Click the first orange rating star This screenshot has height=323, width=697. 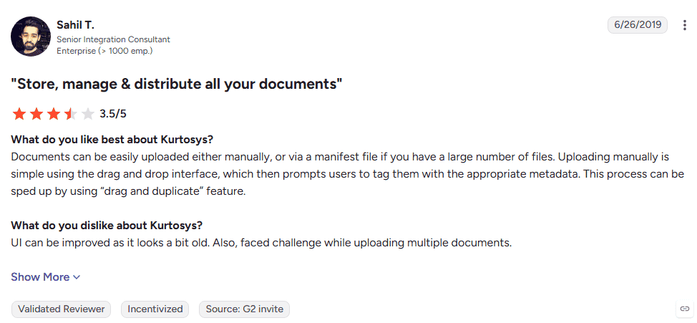[x=19, y=114]
